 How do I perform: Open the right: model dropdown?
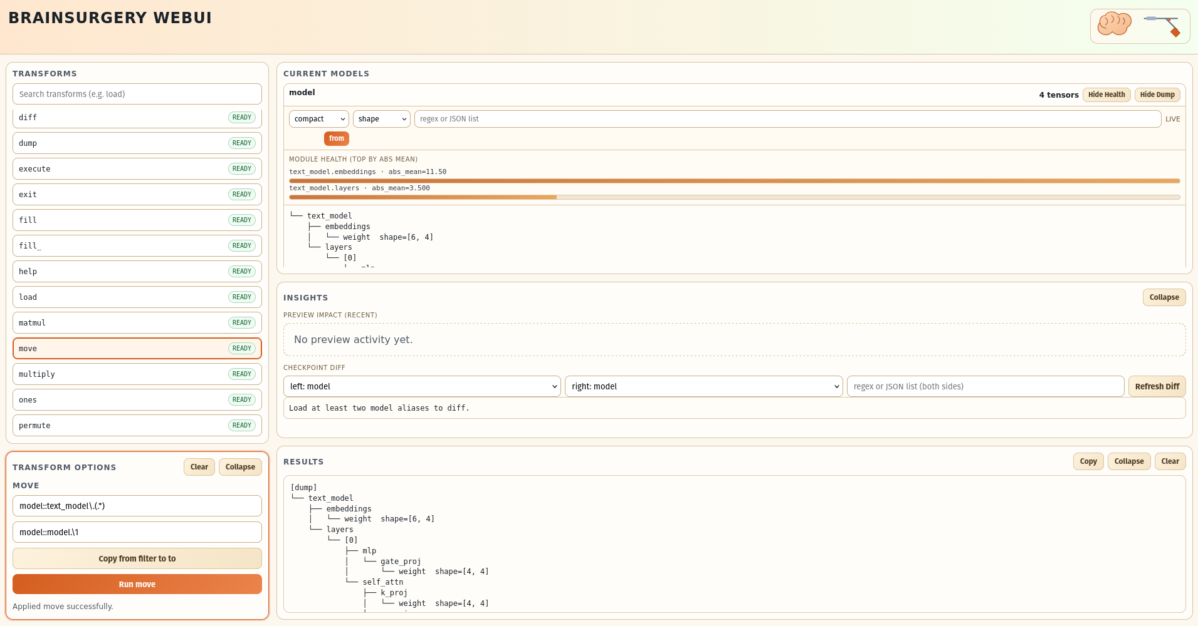click(x=704, y=386)
